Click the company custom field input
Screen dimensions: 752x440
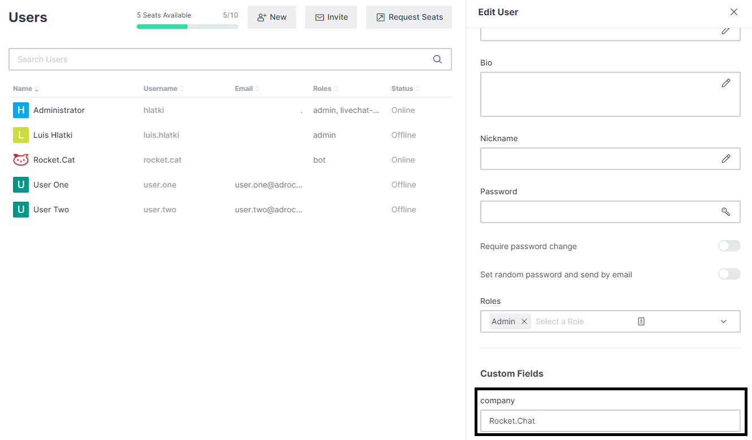tap(610, 421)
